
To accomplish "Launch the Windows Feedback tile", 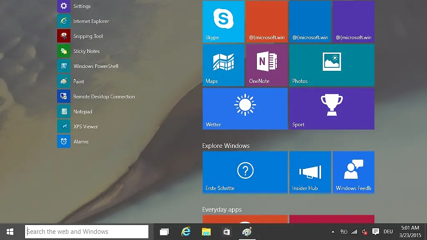I will [353, 172].
